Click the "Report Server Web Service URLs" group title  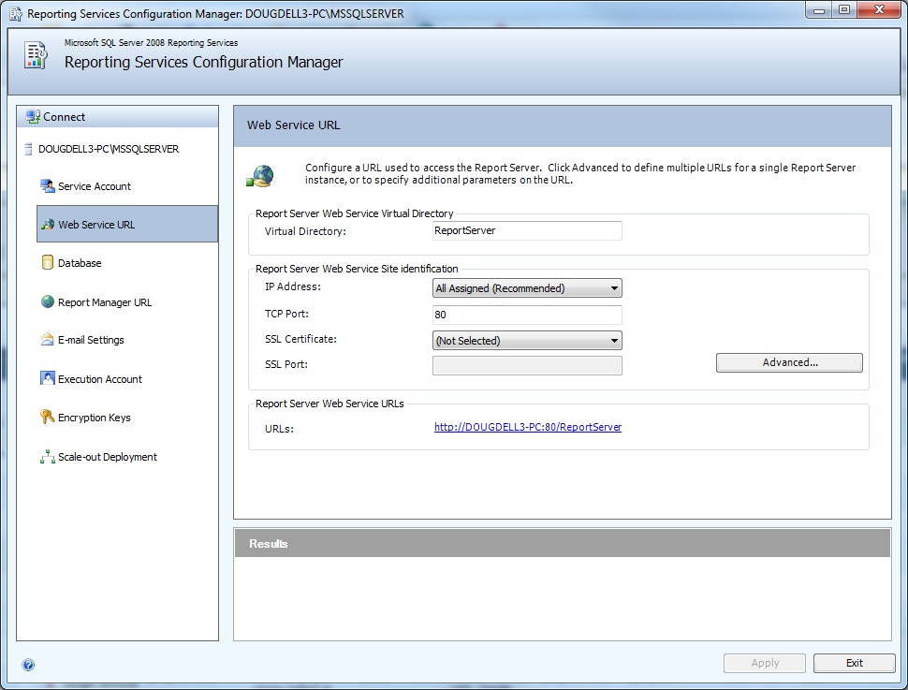330,404
